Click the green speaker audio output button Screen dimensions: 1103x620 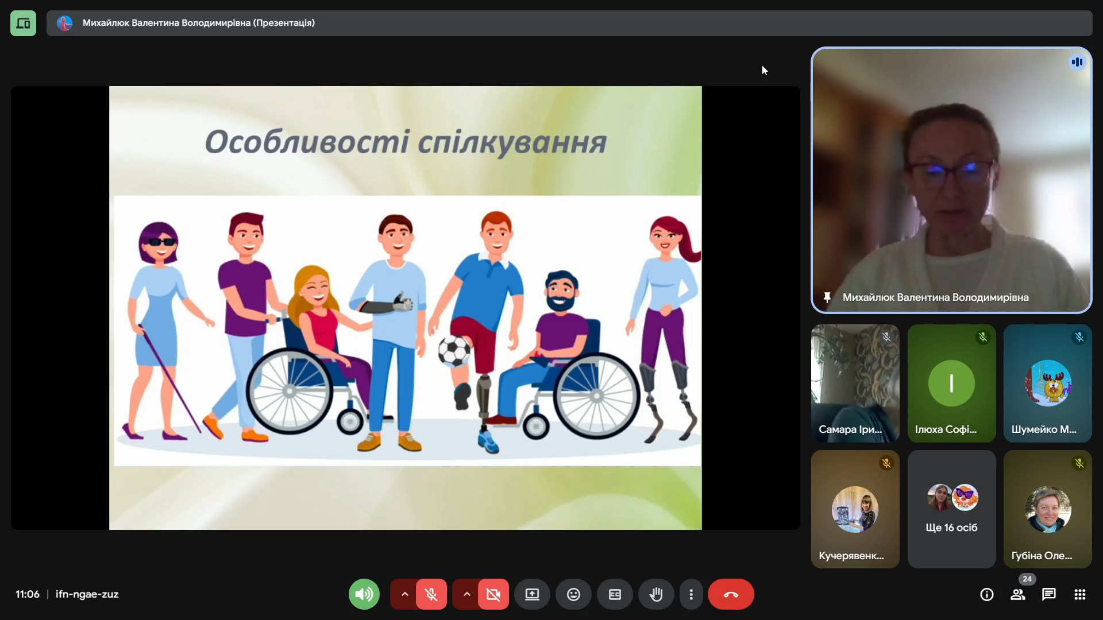coord(364,595)
